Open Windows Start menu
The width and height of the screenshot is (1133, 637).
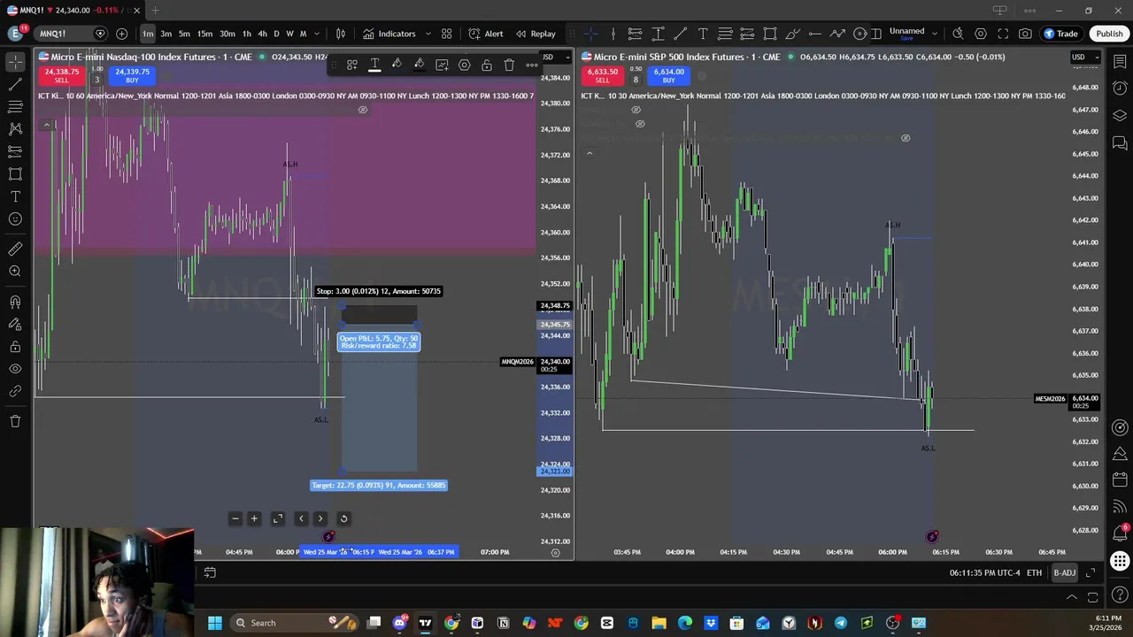214,623
